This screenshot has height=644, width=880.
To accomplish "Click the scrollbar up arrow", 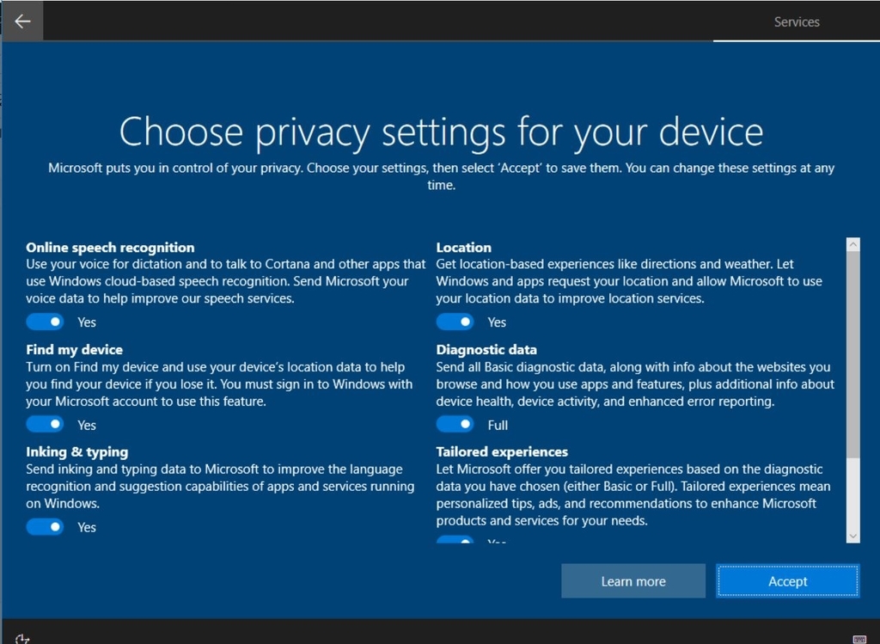I will [853, 244].
